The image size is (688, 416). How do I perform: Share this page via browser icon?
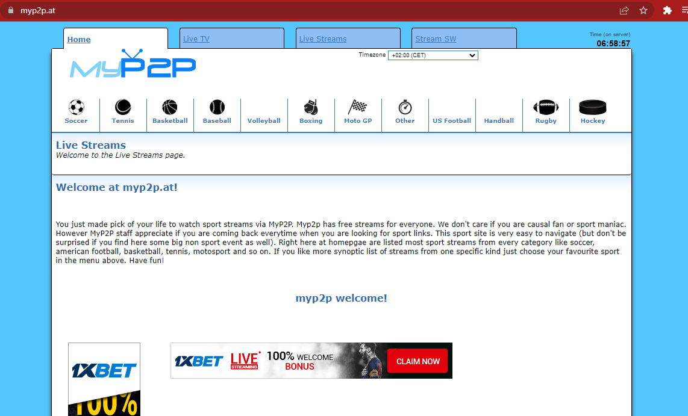click(624, 10)
